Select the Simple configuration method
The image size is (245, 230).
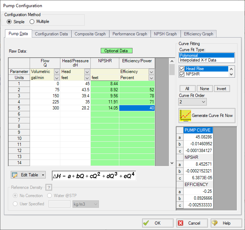pyautogui.click(x=9, y=22)
